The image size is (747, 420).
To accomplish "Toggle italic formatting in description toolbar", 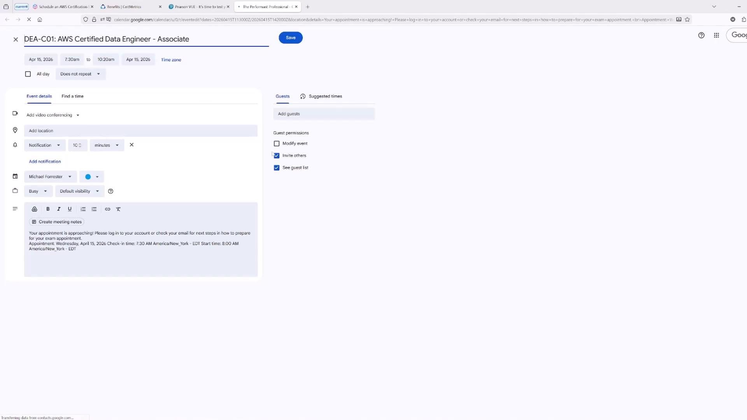I will 59,209.
